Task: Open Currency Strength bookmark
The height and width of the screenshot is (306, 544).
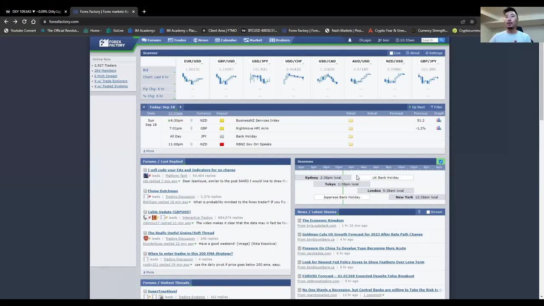Action: coord(430,31)
